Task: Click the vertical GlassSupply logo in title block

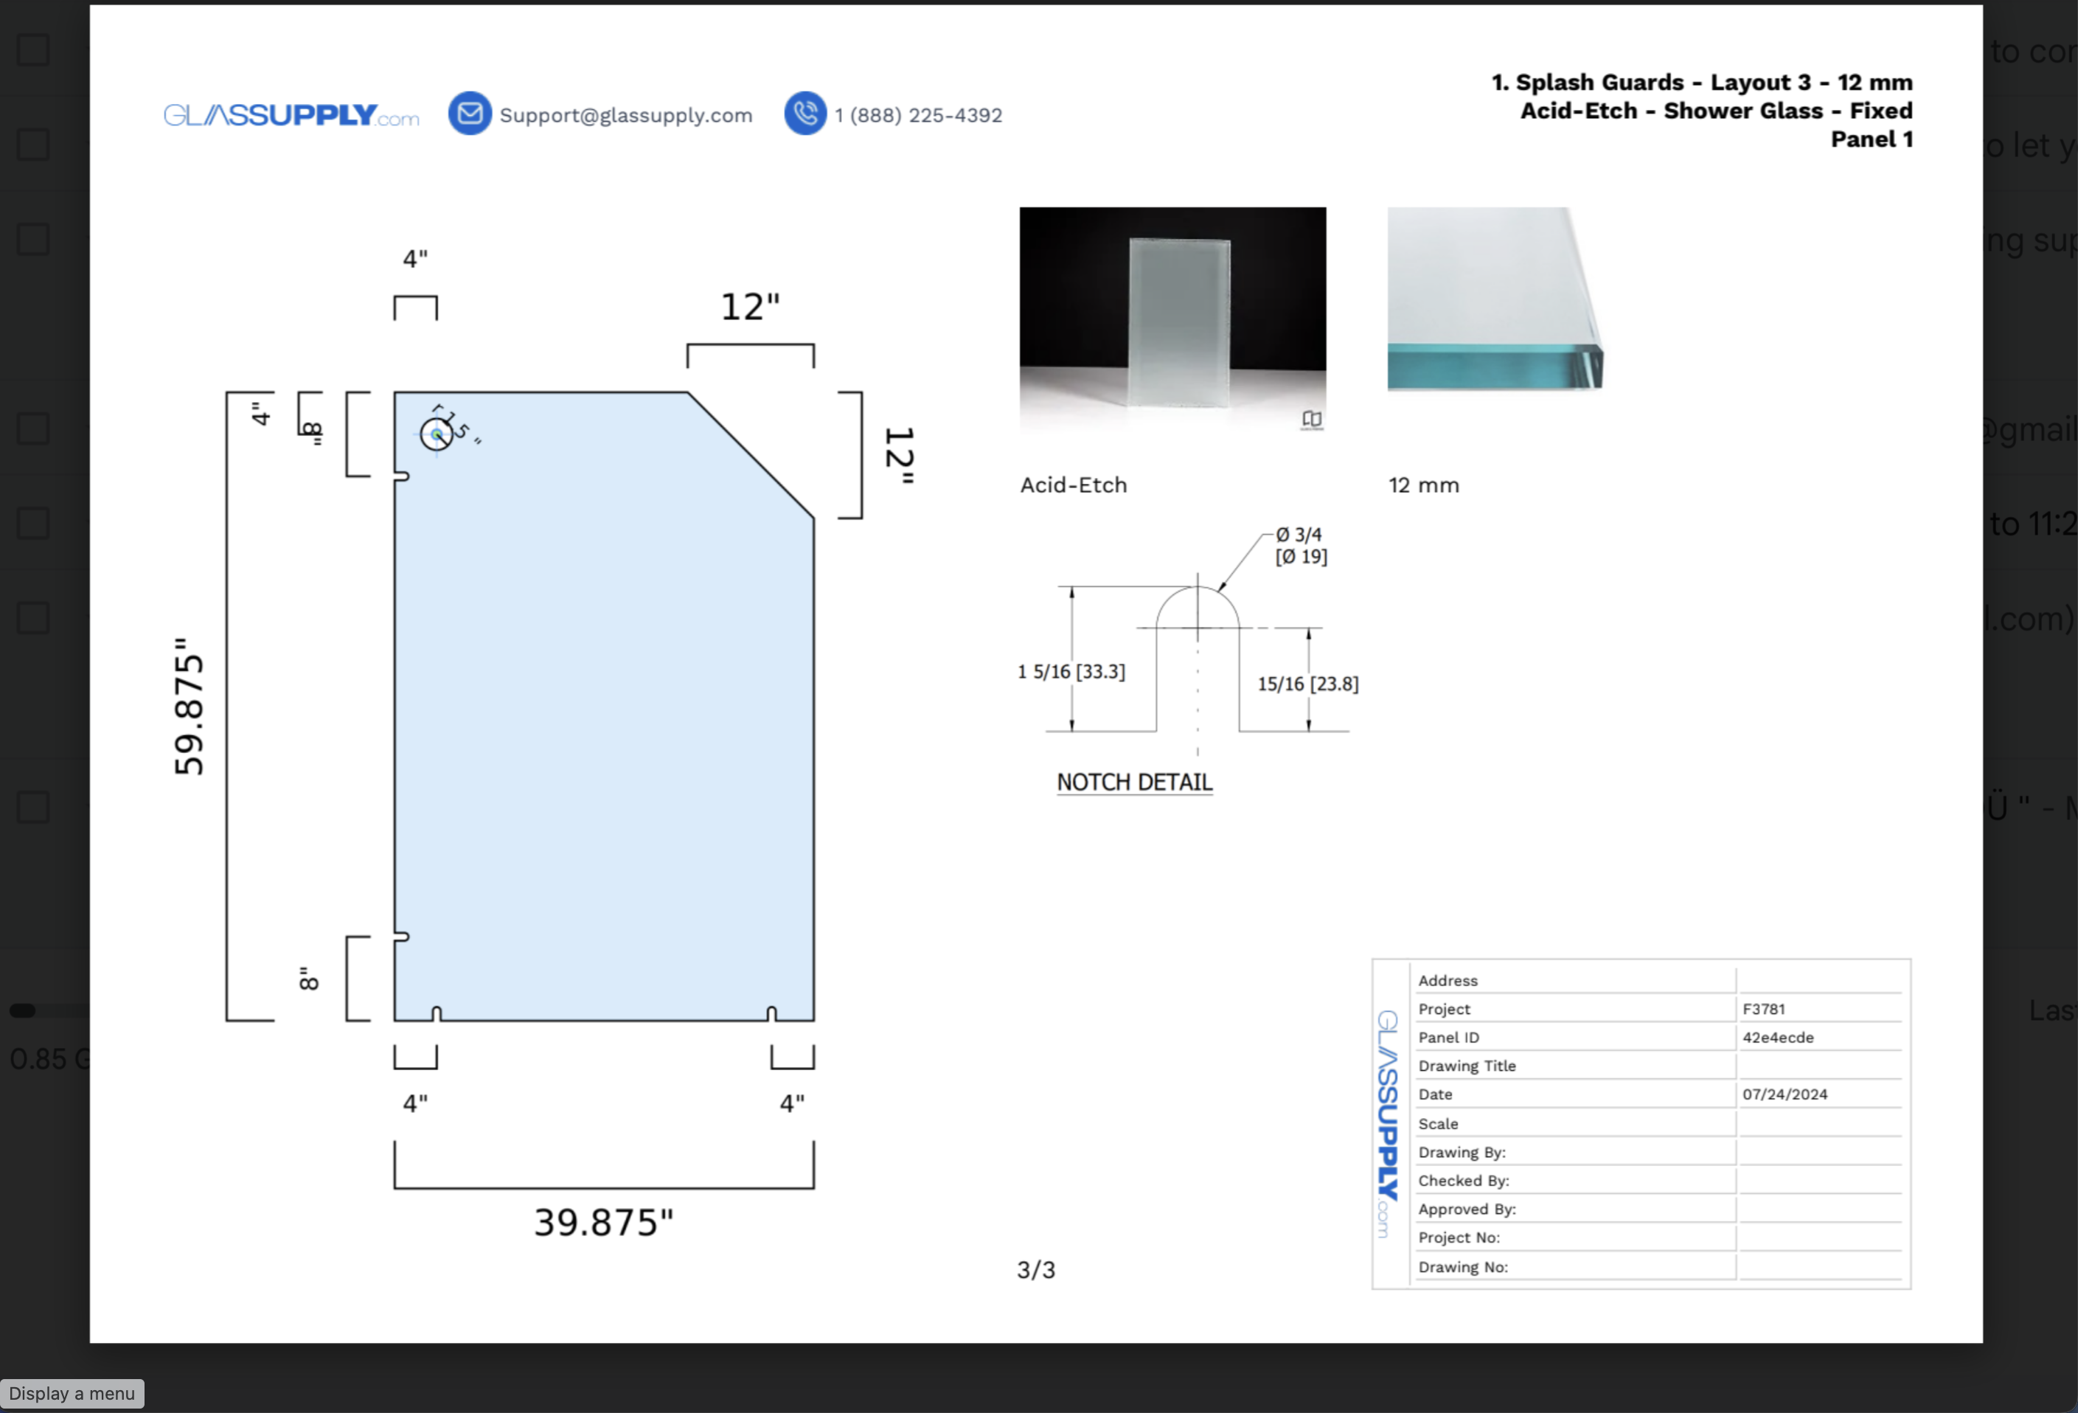Action: point(1387,1123)
